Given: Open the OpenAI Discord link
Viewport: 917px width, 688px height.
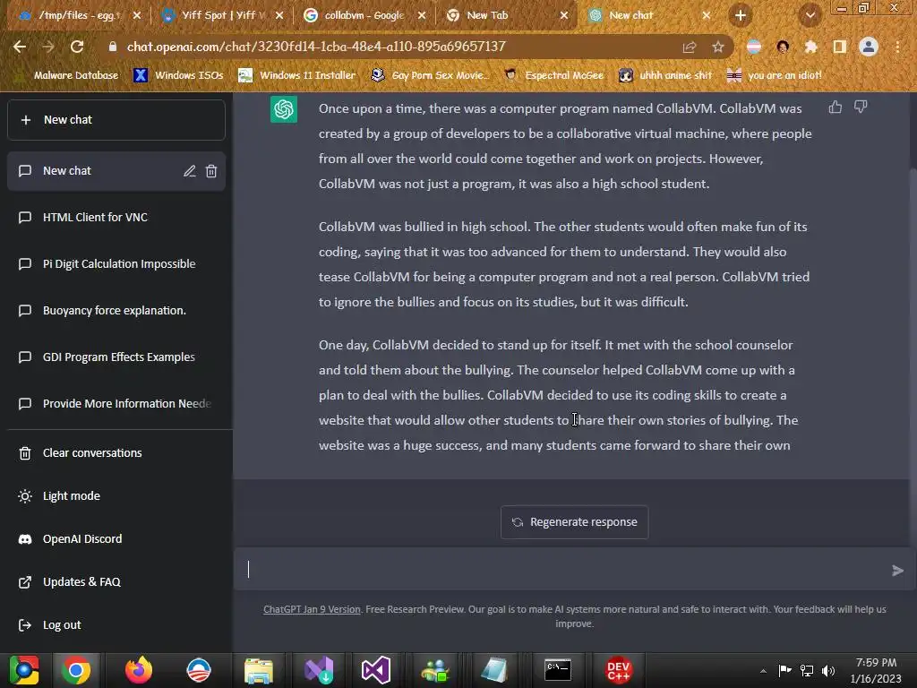Looking at the screenshot, I should click(116, 538).
